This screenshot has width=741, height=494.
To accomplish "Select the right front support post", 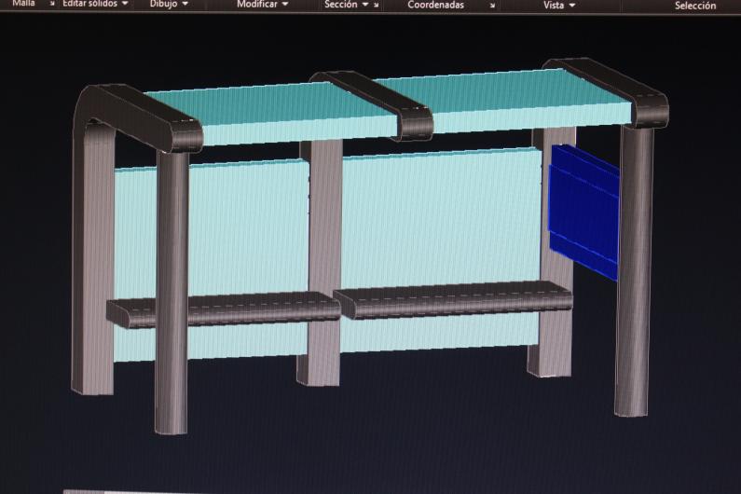I will point(632,280).
